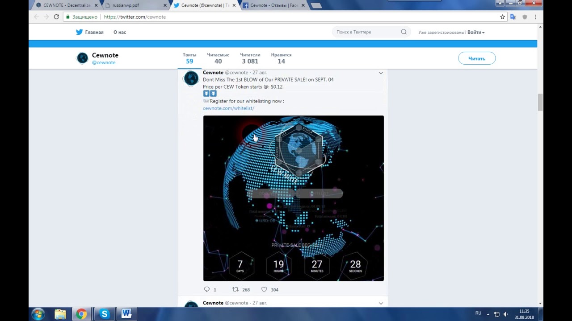Click Главная navigation link
572x321 pixels.
point(94,32)
